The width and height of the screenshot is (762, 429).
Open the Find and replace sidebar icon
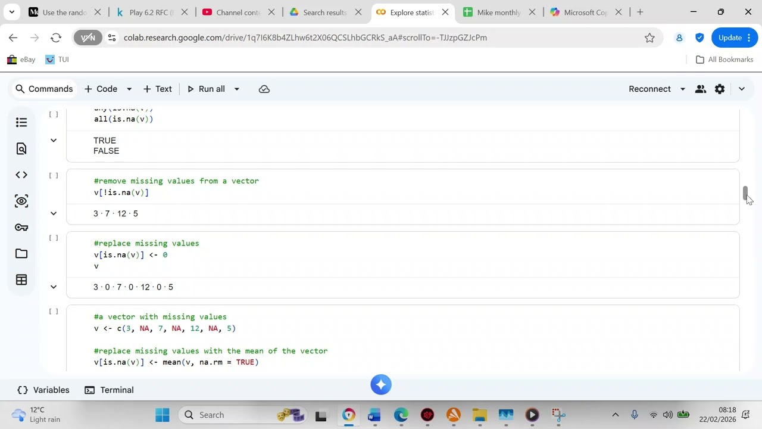(x=21, y=148)
